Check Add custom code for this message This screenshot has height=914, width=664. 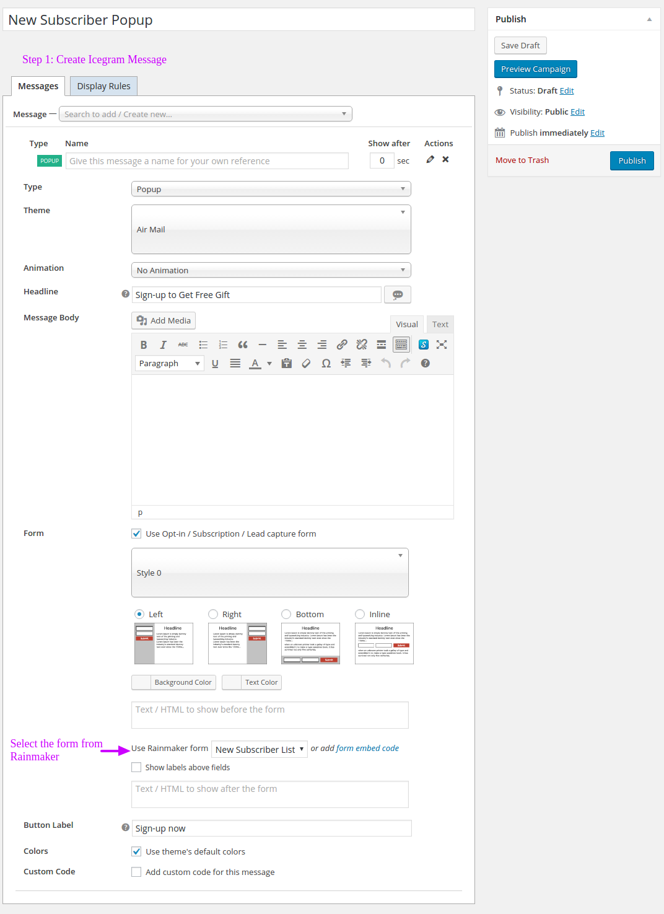(x=136, y=872)
